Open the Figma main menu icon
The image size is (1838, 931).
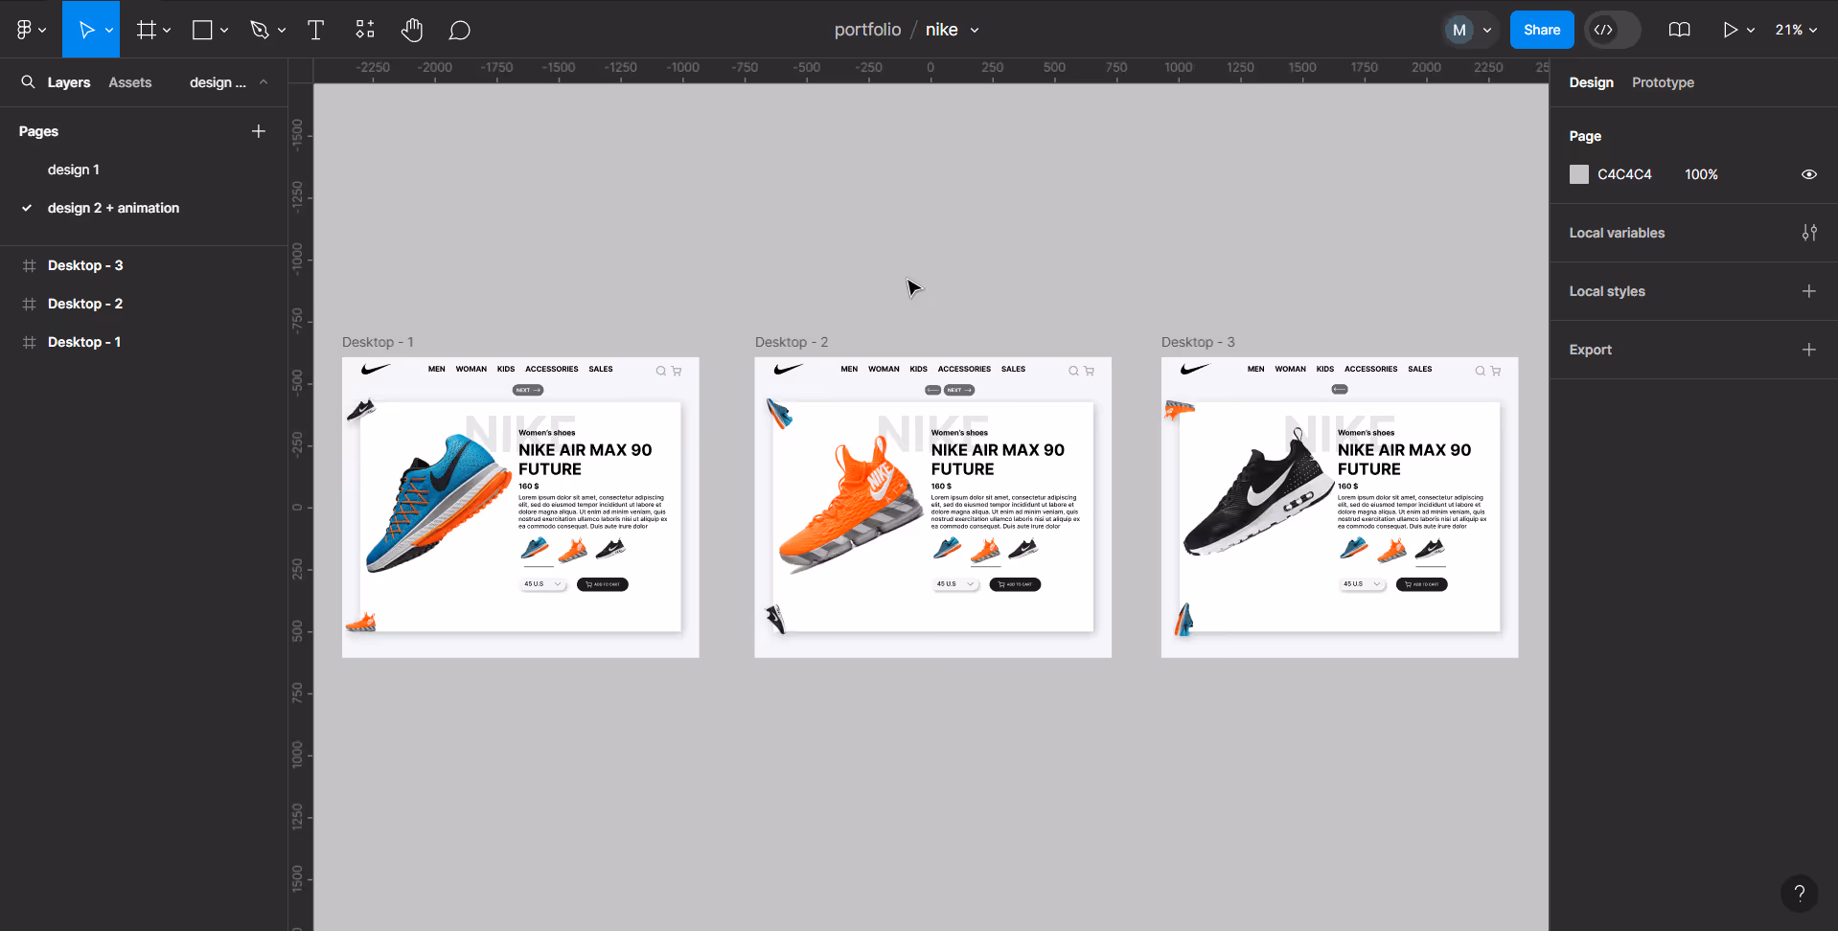(x=24, y=30)
